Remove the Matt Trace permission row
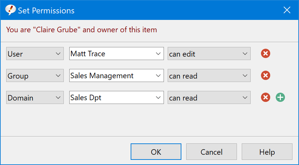 coord(265,54)
